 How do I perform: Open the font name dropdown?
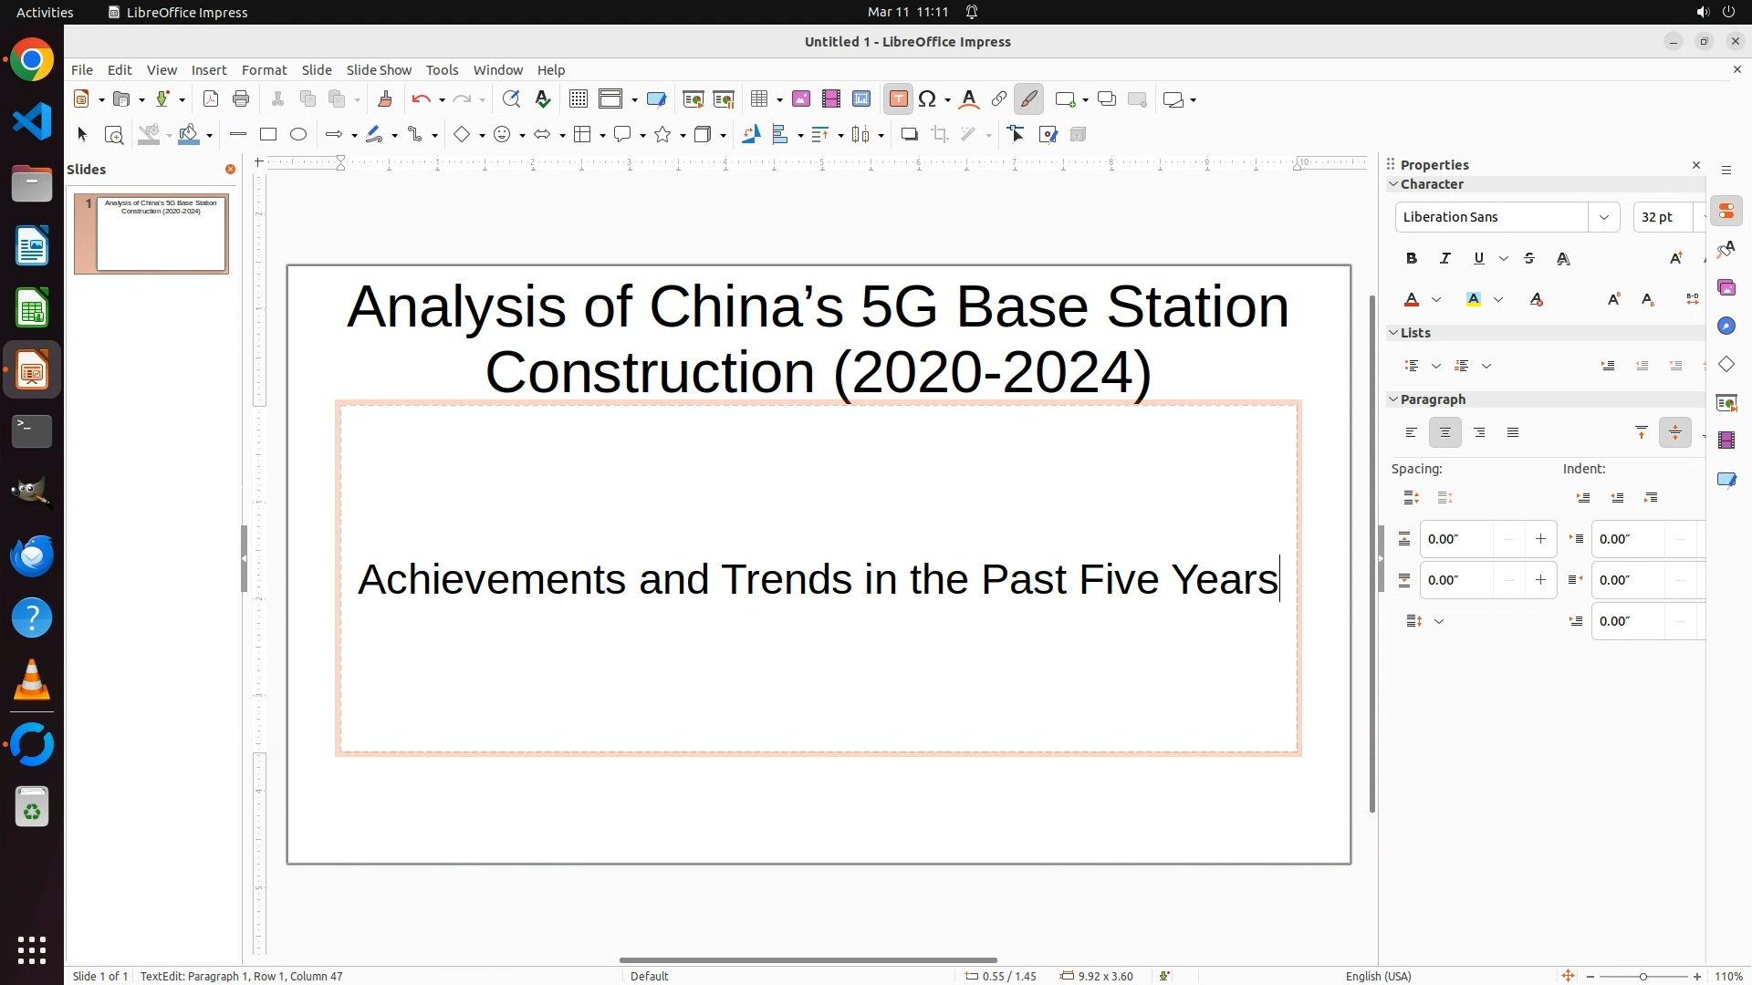[x=1603, y=217]
